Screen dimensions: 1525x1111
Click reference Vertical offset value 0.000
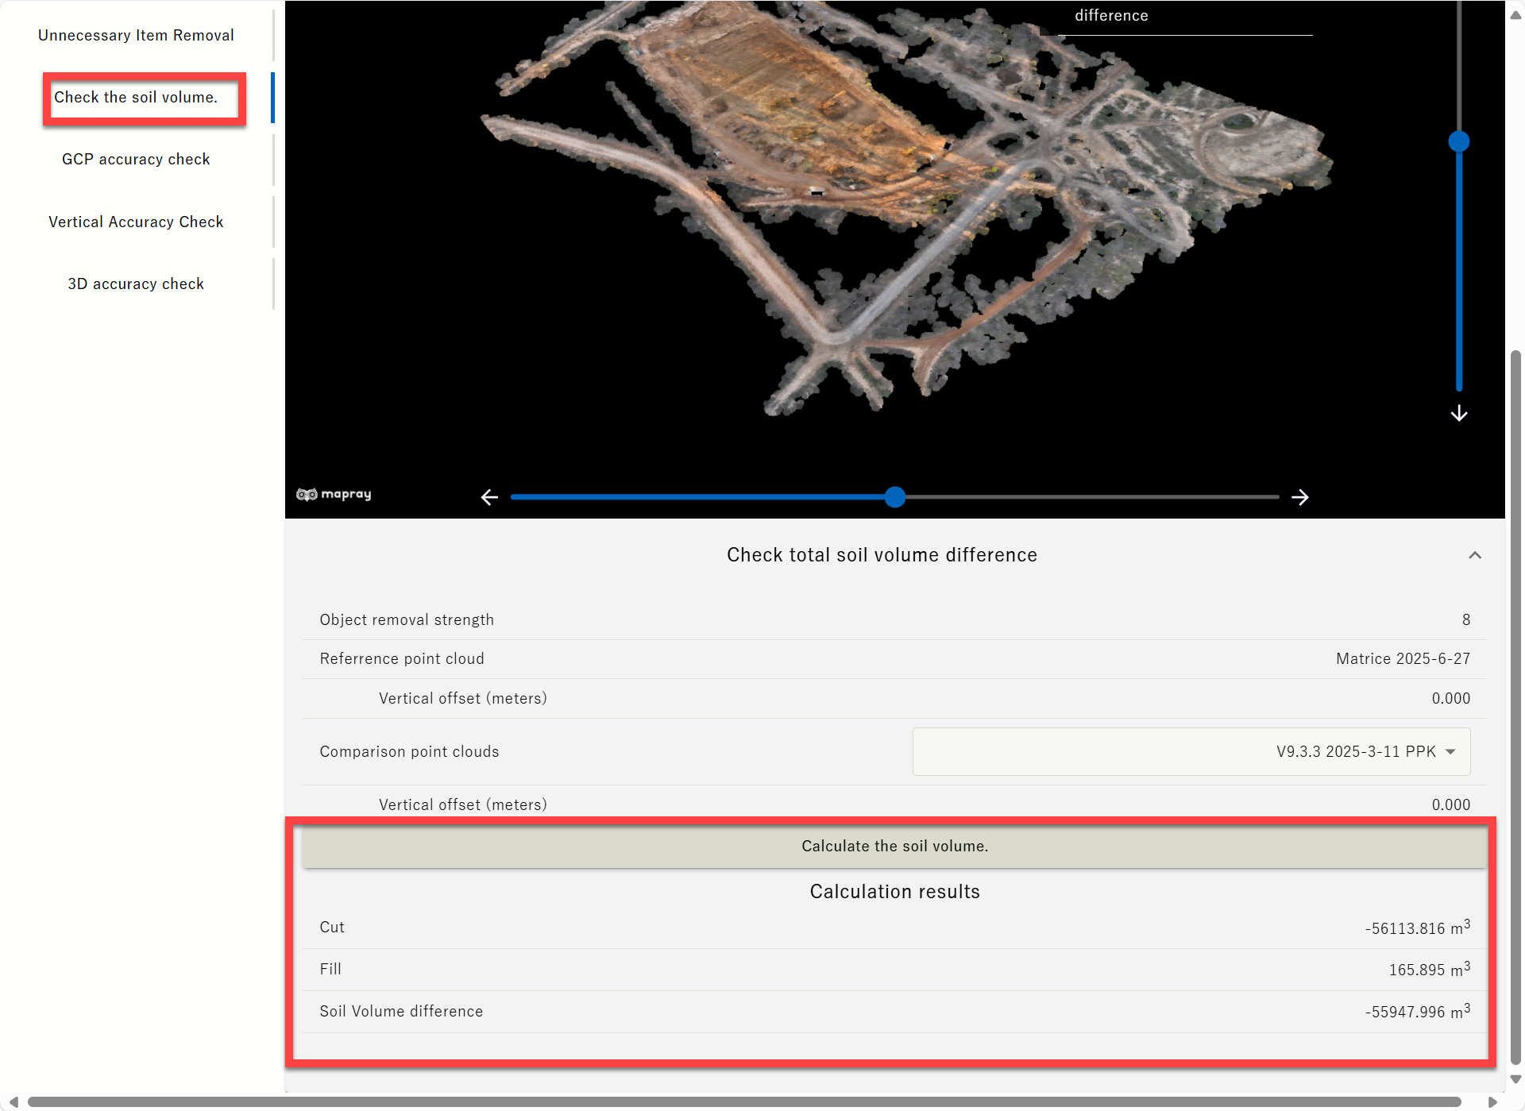click(x=1450, y=698)
